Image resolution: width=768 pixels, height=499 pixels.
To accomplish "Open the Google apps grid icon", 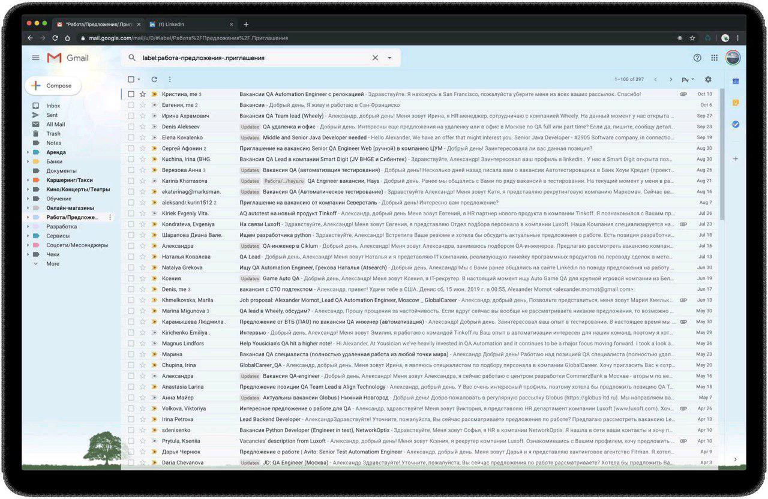I will tap(714, 58).
